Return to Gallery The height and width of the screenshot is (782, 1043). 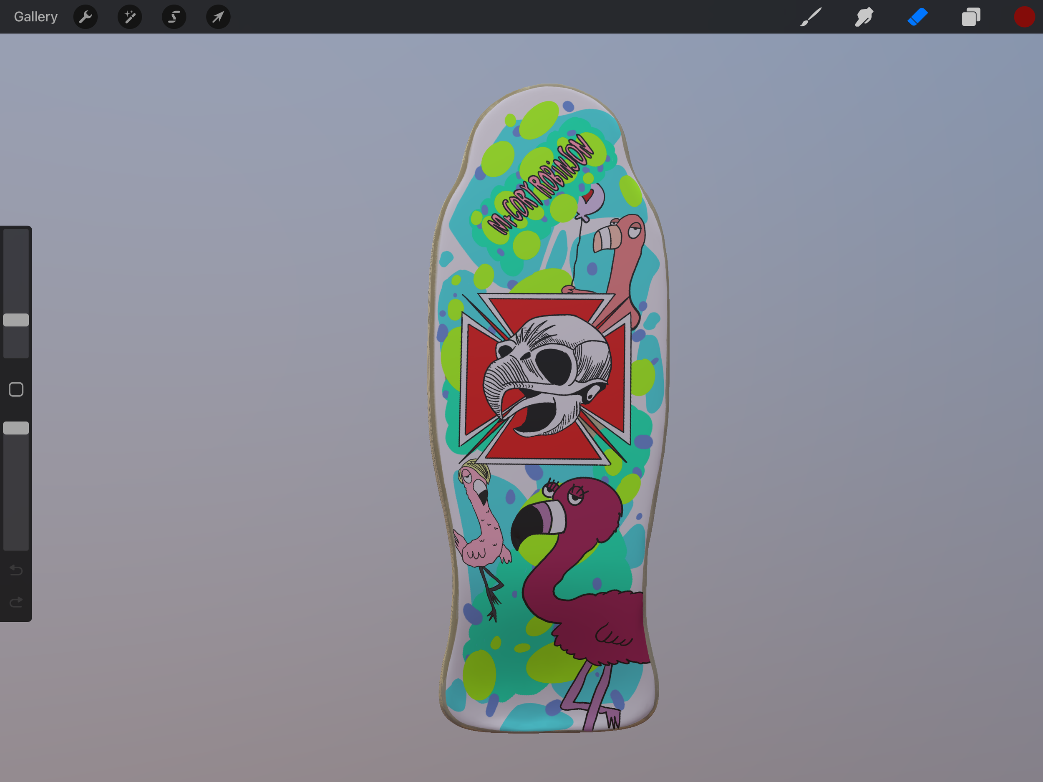tap(35, 17)
